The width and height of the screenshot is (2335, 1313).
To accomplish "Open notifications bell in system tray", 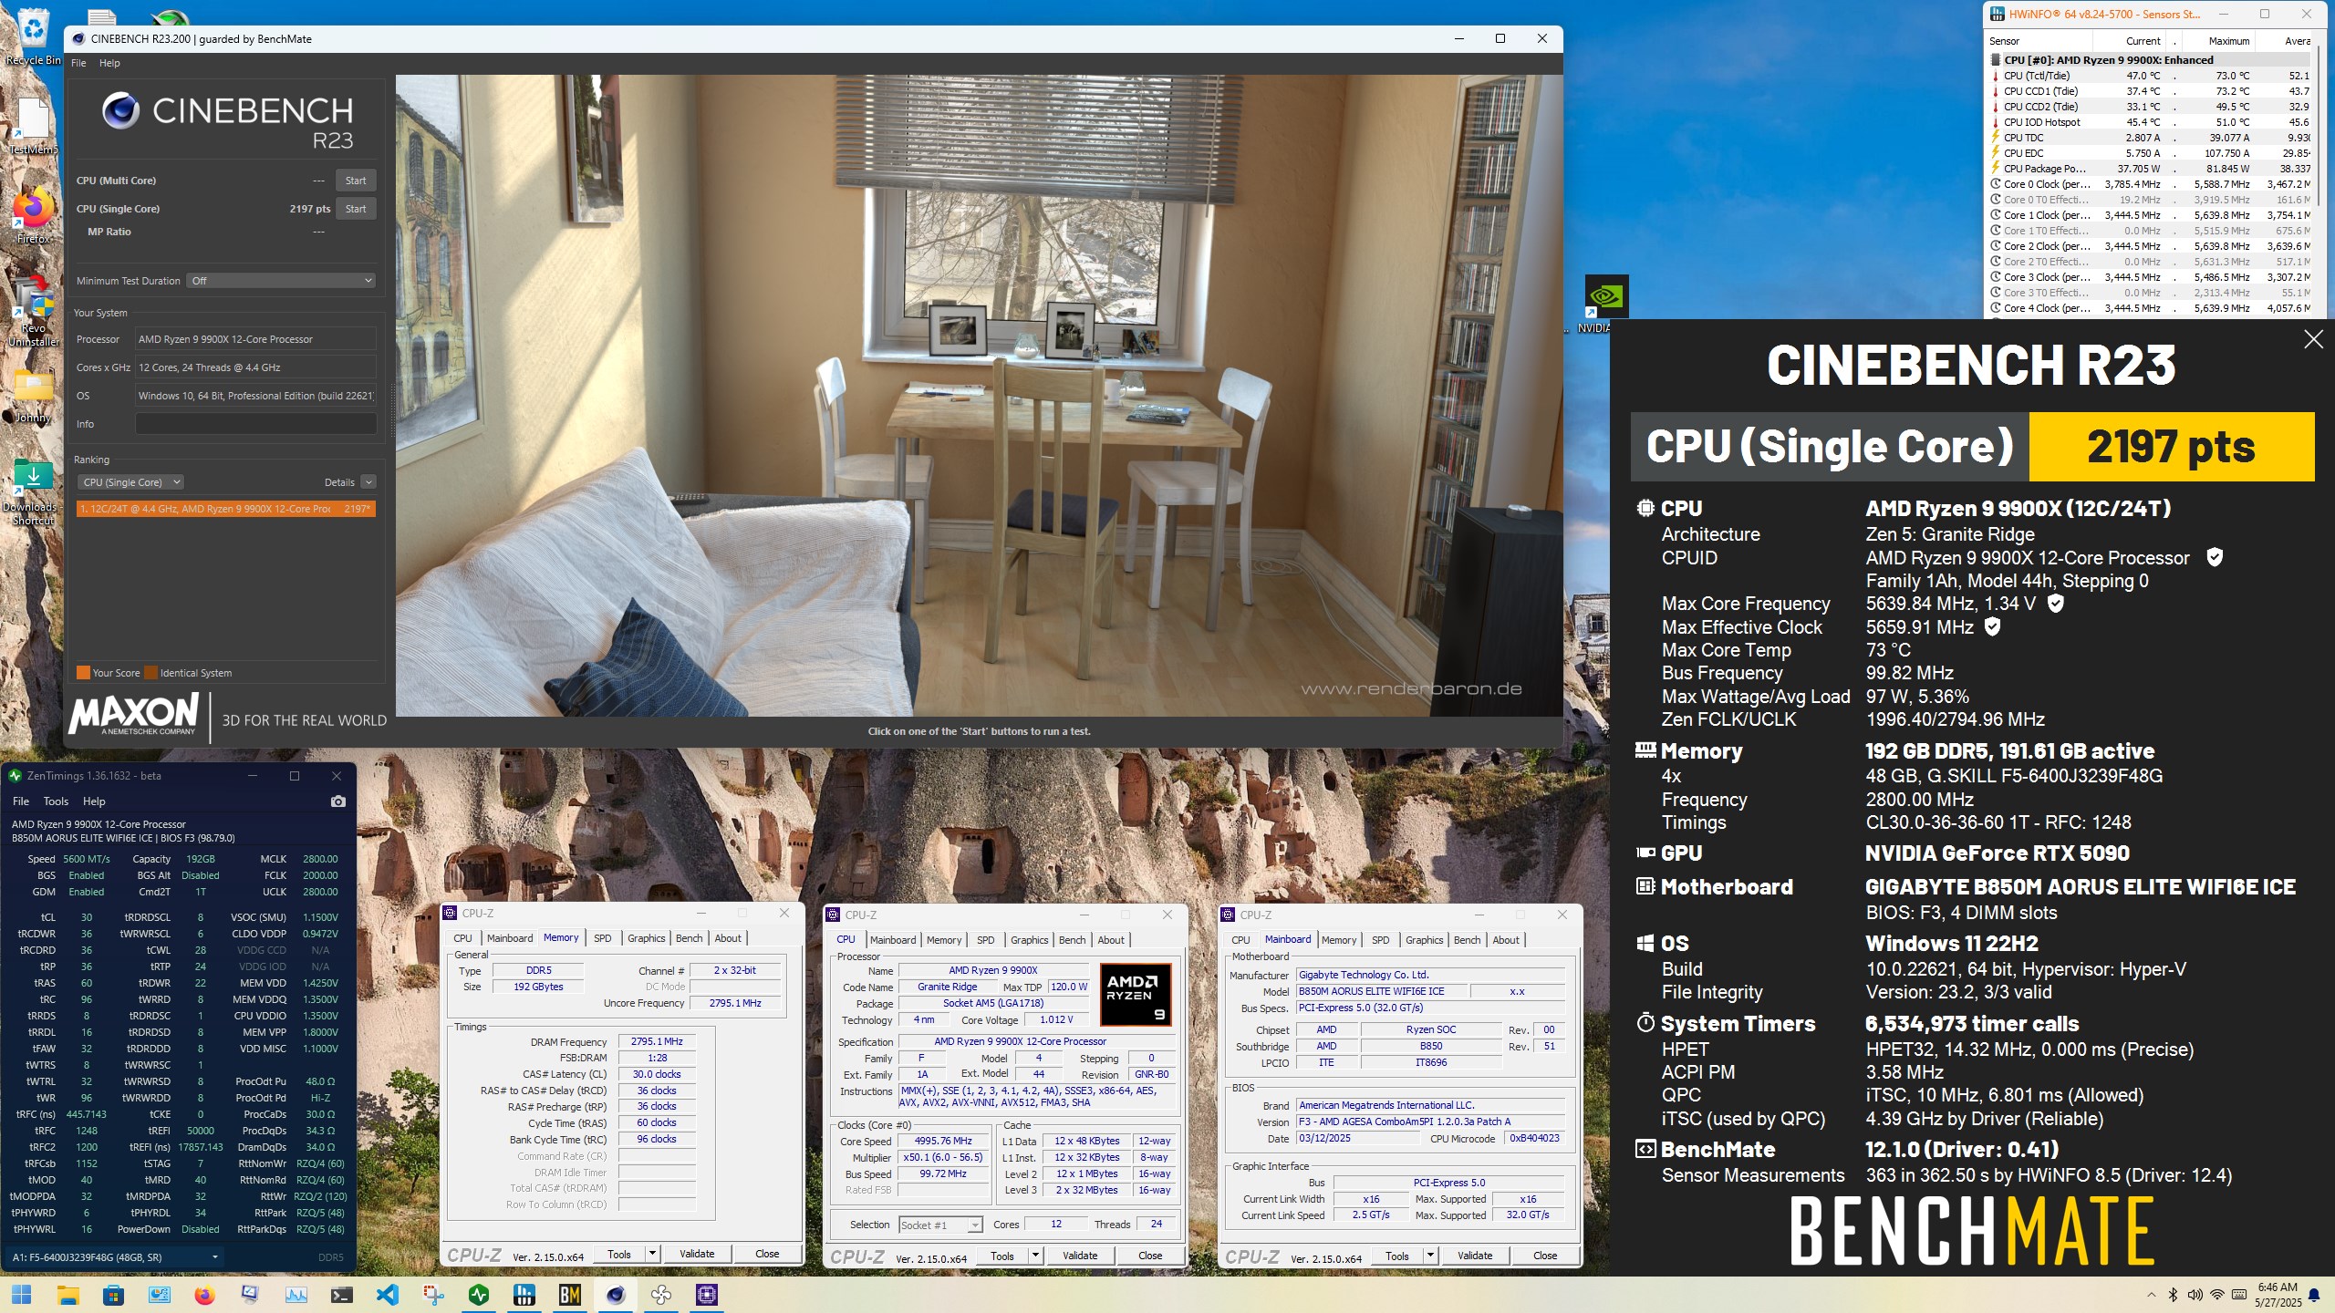I will pyautogui.click(x=2314, y=1295).
